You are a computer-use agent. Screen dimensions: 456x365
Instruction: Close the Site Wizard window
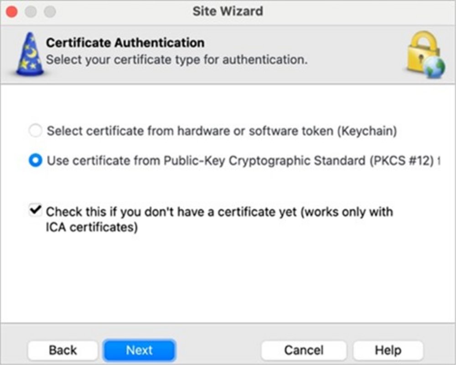click(x=11, y=11)
